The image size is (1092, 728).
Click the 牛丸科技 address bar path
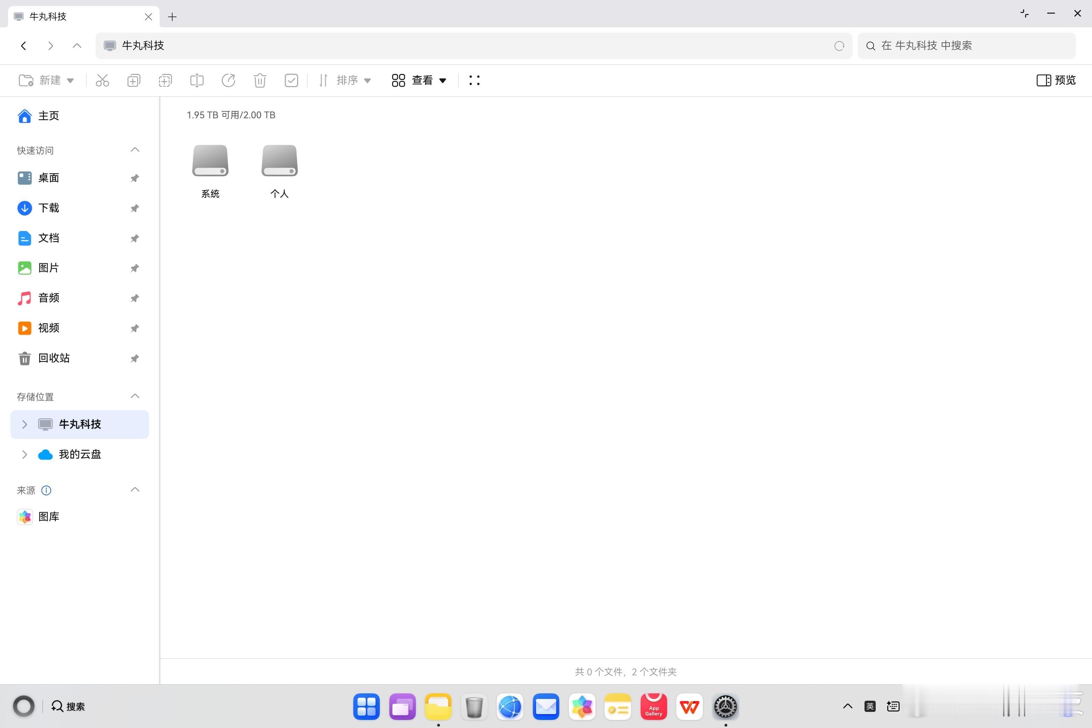click(x=474, y=45)
